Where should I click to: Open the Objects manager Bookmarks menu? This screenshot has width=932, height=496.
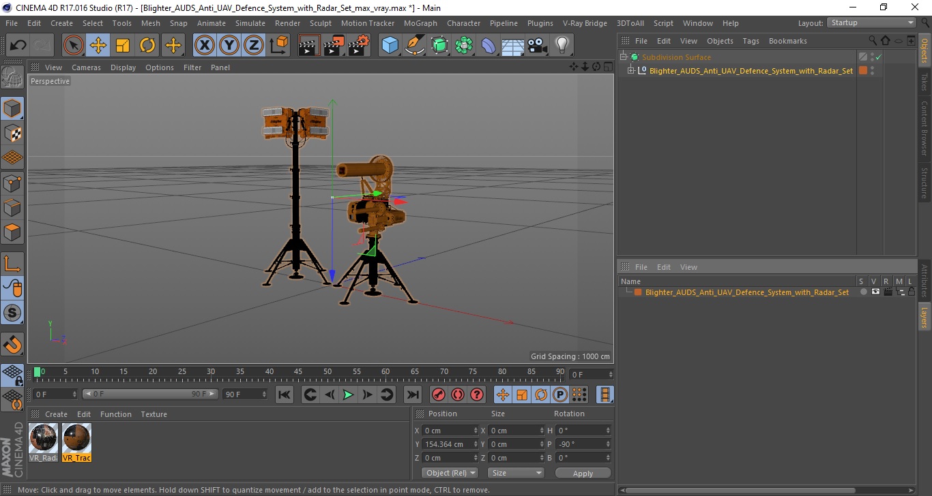click(787, 41)
